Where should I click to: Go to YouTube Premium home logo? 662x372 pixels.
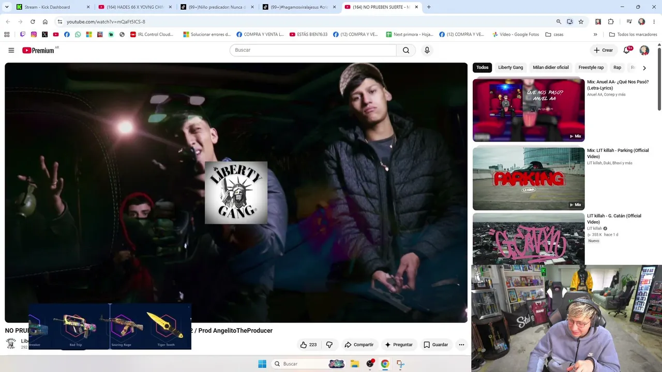coord(38,50)
